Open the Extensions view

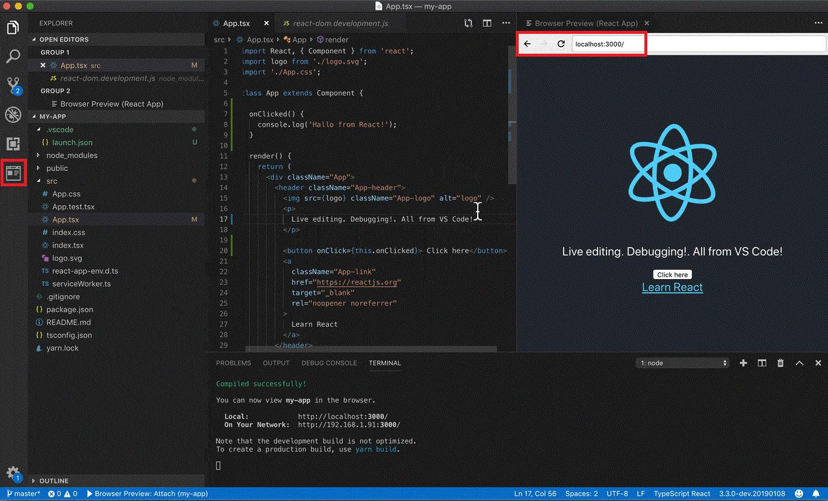(x=13, y=144)
